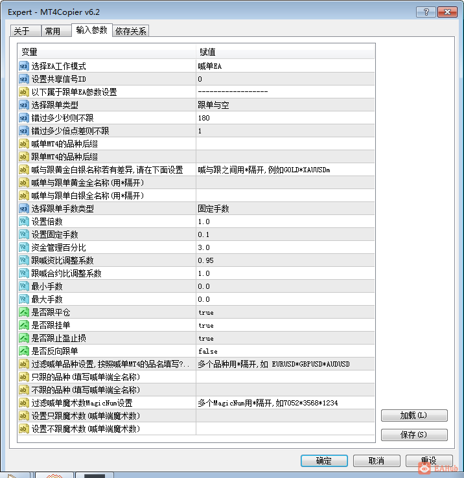Click the 变量 column header
The height and width of the screenshot is (478, 464).
click(107, 52)
